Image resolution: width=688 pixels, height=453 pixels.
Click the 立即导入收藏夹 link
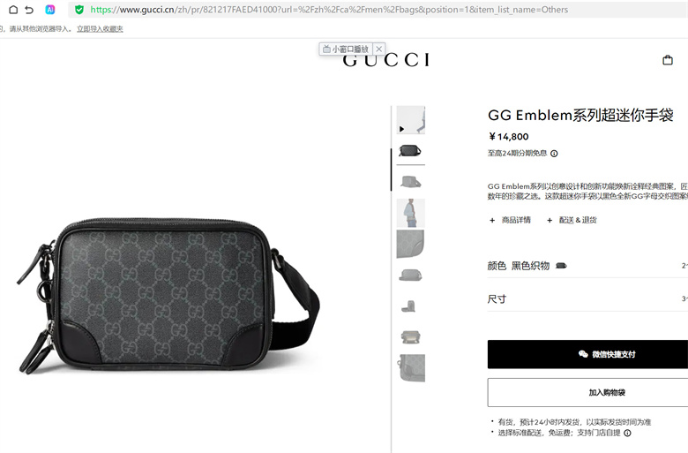100,29
